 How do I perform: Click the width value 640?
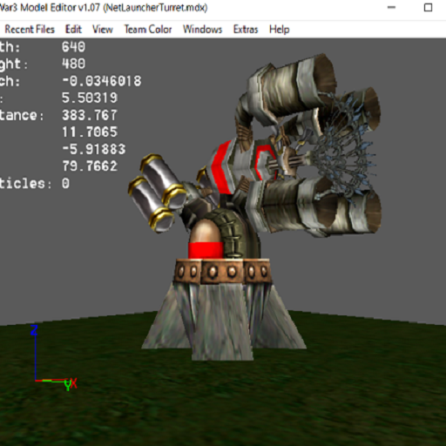coord(73,47)
